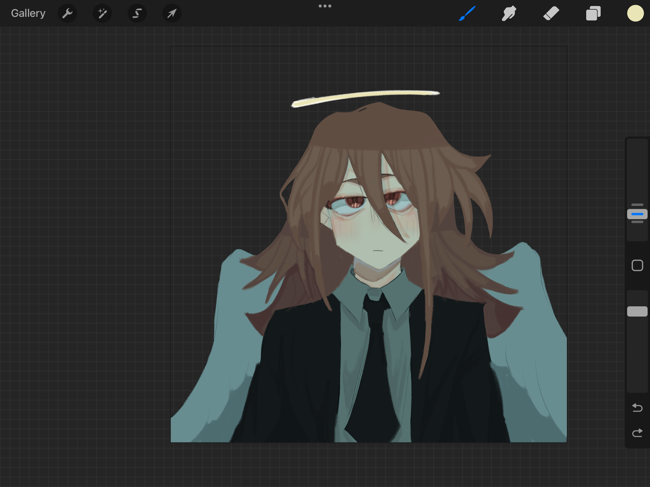This screenshot has width=650, height=487.
Task: Adjust the brush size slider handle
Action: (637, 214)
